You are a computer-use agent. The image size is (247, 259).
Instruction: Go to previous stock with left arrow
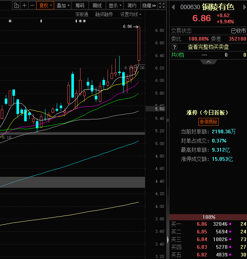(x=173, y=8)
